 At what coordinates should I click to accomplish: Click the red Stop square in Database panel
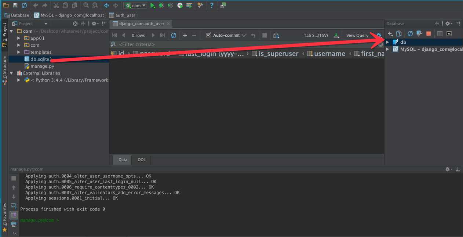[x=429, y=34]
